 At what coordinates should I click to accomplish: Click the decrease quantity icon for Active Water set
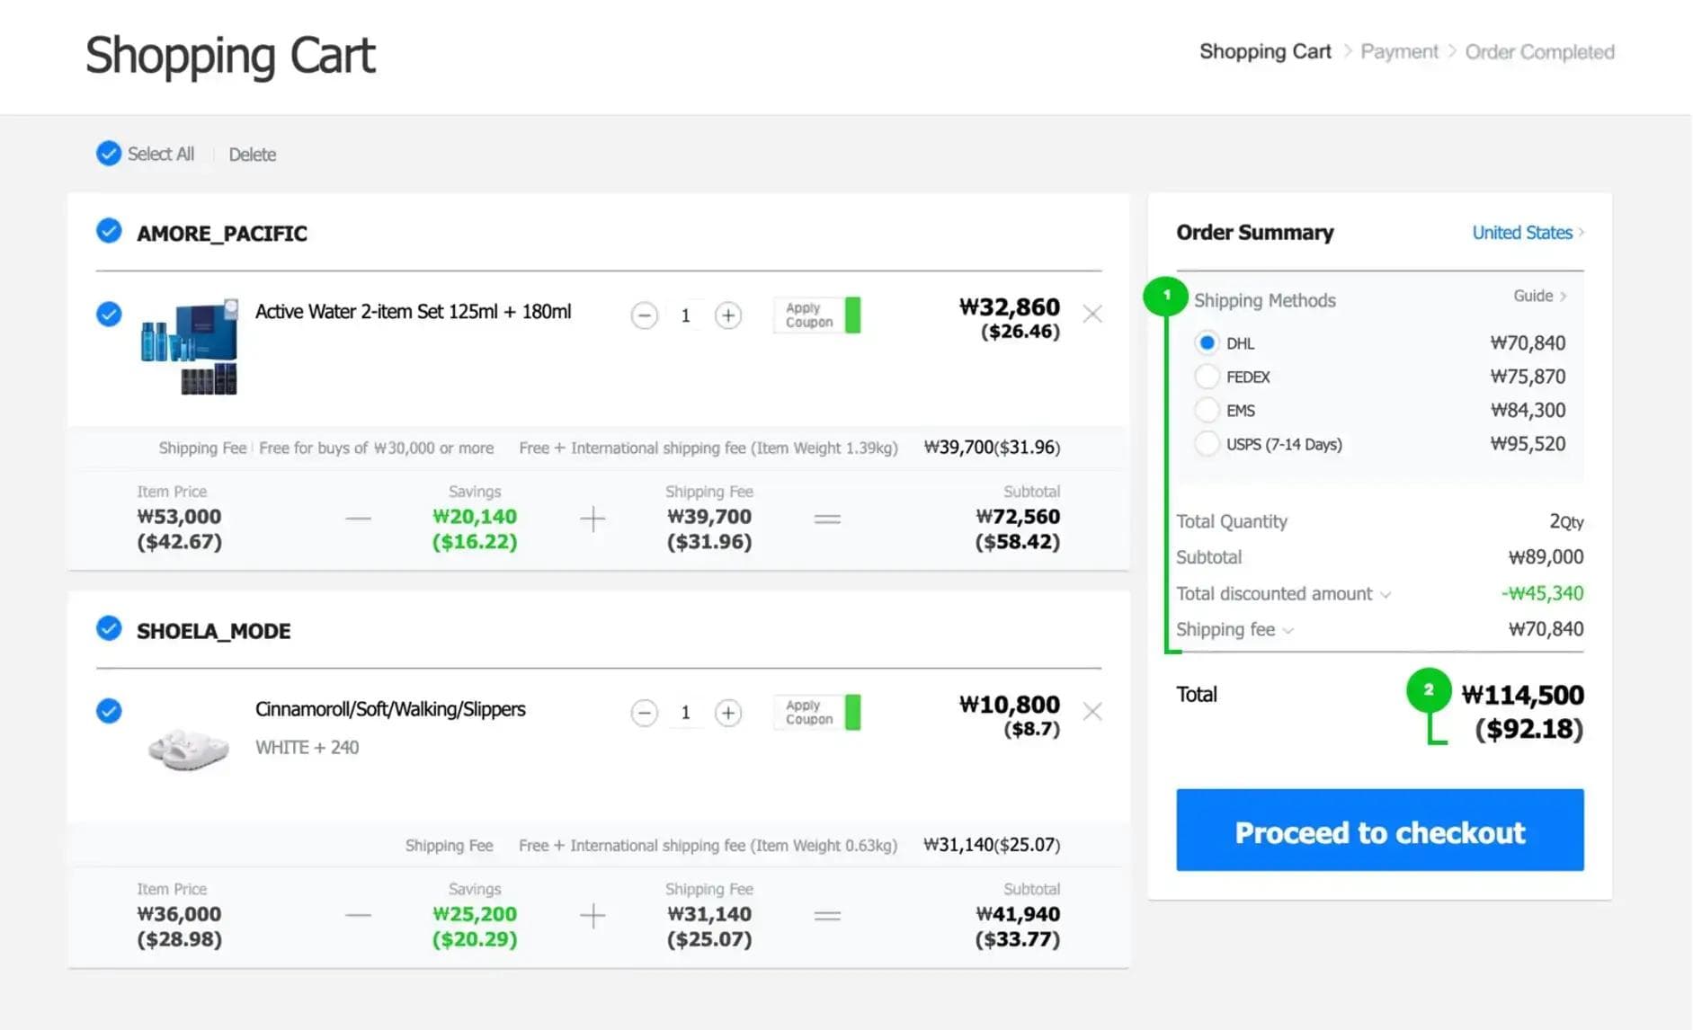644,315
